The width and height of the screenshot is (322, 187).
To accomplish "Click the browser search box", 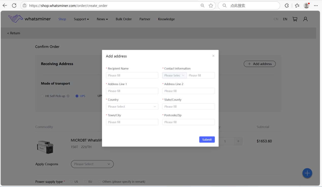I will pos(249,5).
